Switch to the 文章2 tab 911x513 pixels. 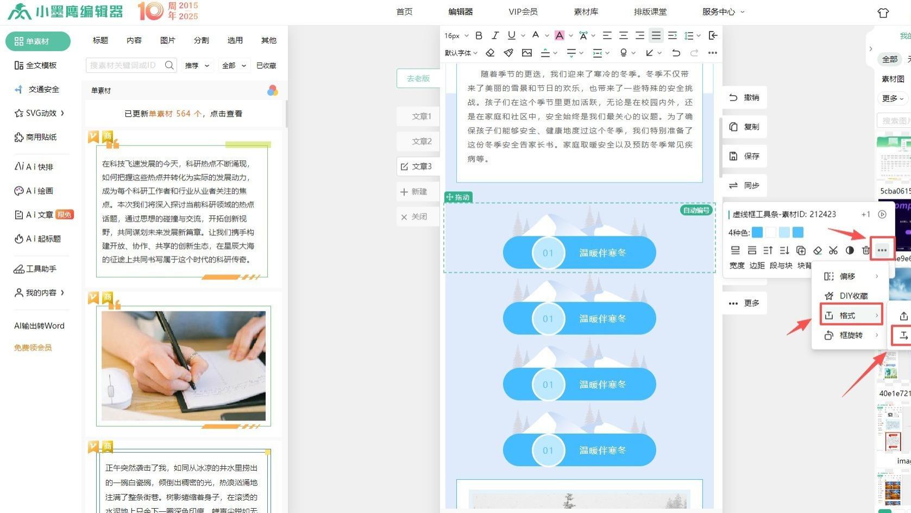pos(424,141)
